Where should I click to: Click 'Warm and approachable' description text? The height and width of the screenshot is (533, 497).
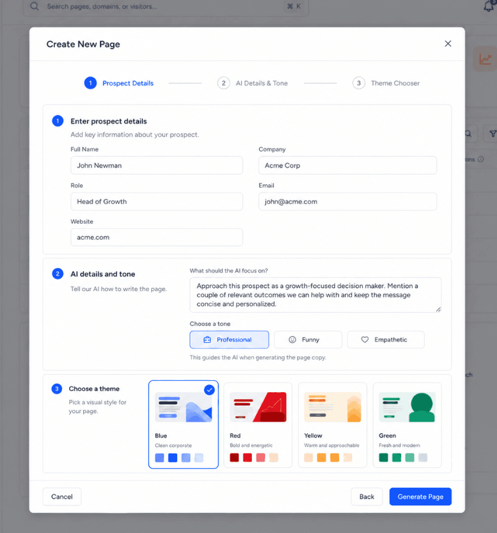(x=331, y=445)
